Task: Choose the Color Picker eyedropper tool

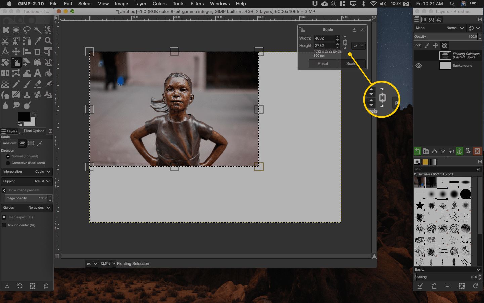Action: tap(38, 41)
